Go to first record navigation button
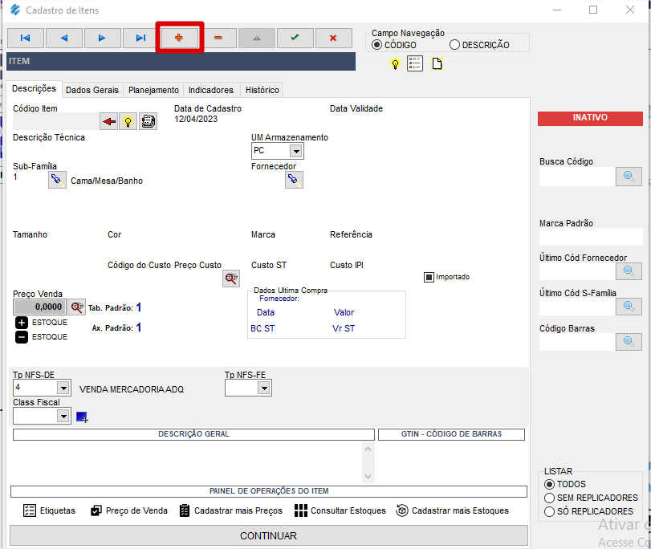This screenshot has width=651, height=549. 26,39
